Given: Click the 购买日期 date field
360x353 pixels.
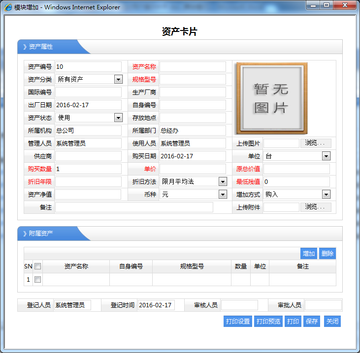Looking at the screenshot, I should [x=193, y=156].
